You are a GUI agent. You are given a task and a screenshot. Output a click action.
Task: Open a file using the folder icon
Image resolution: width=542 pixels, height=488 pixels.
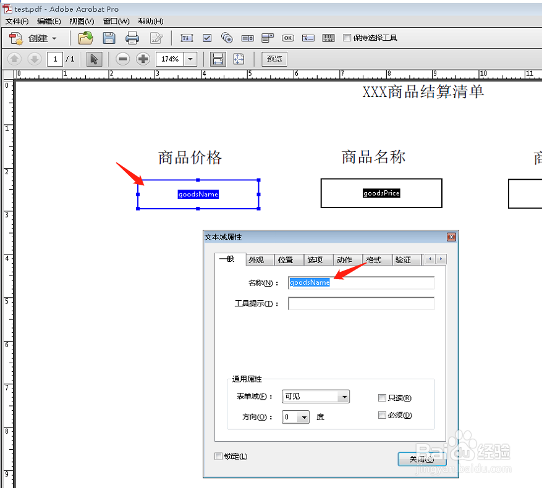pos(85,38)
